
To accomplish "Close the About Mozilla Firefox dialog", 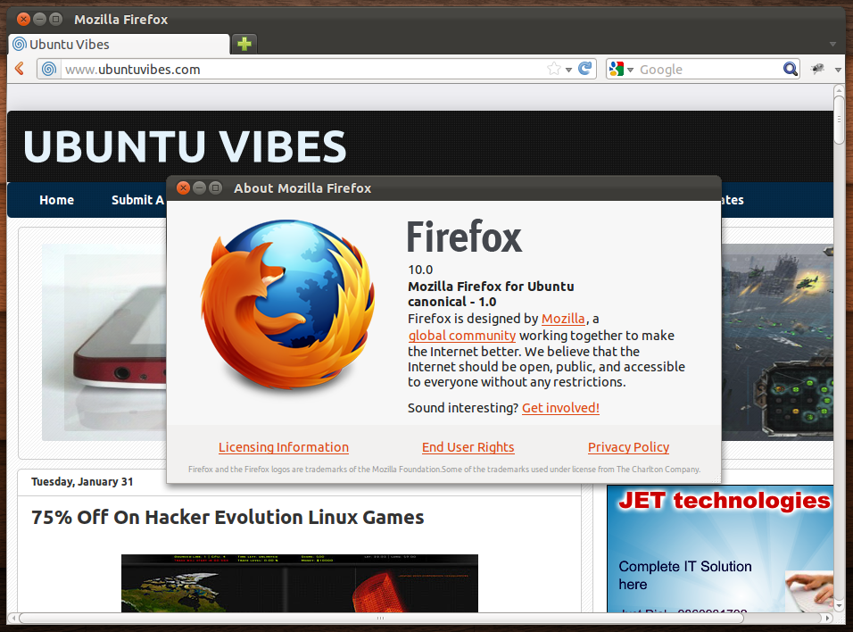I will click(183, 187).
